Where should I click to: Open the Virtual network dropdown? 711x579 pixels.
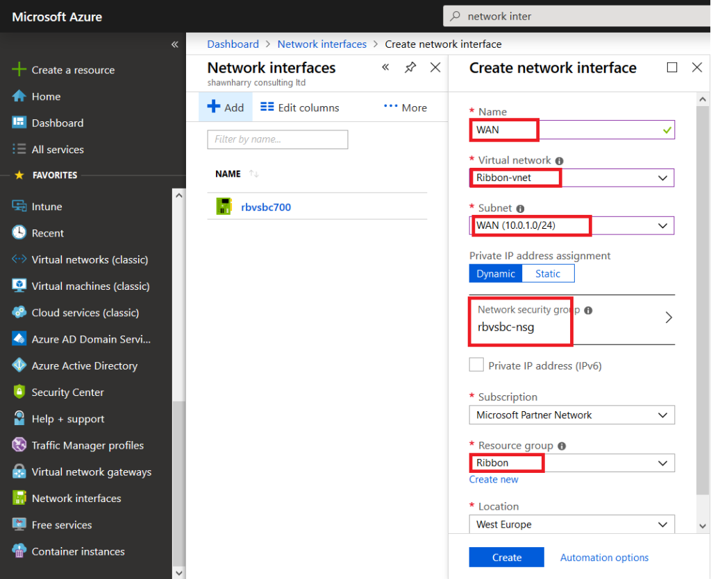[662, 178]
